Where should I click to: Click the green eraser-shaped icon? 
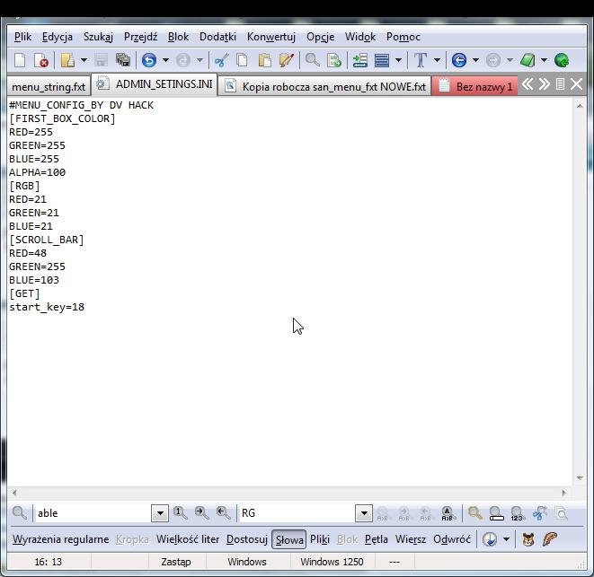528,60
